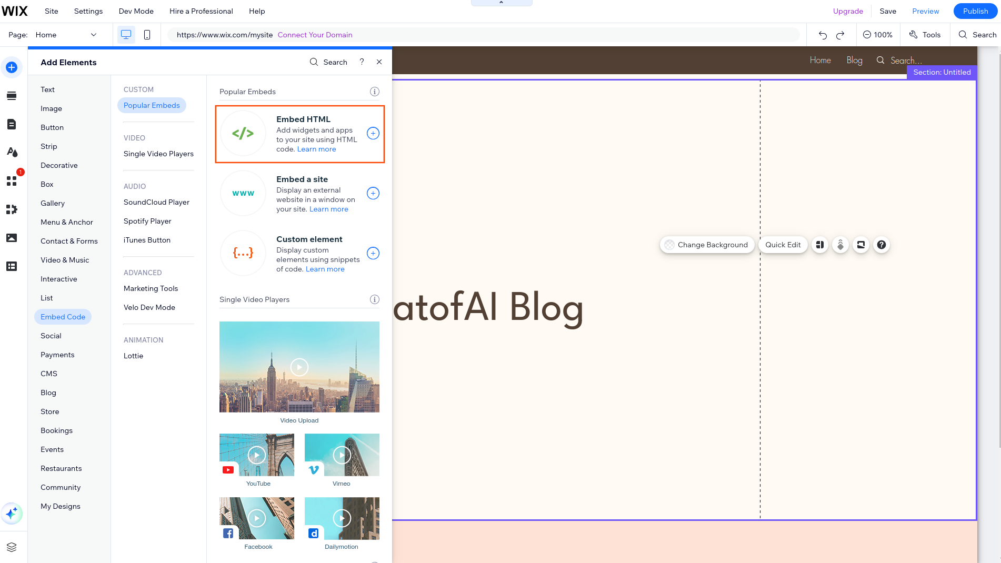This screenshot has width=1001, height=563.
Task: Select Popular Embeds subcategory
Action: coord(152,105)
